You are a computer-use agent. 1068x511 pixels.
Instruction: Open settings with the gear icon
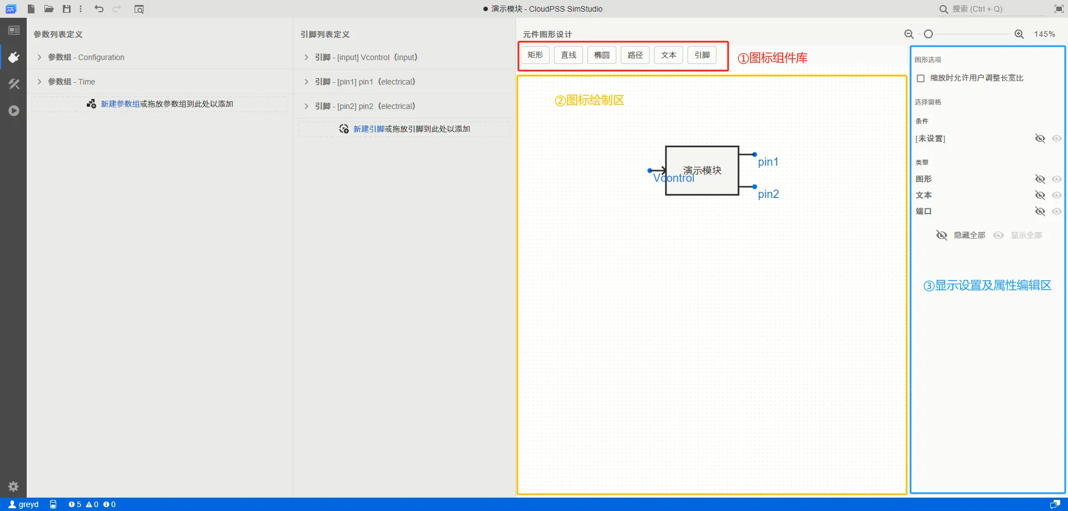[14, 487]
